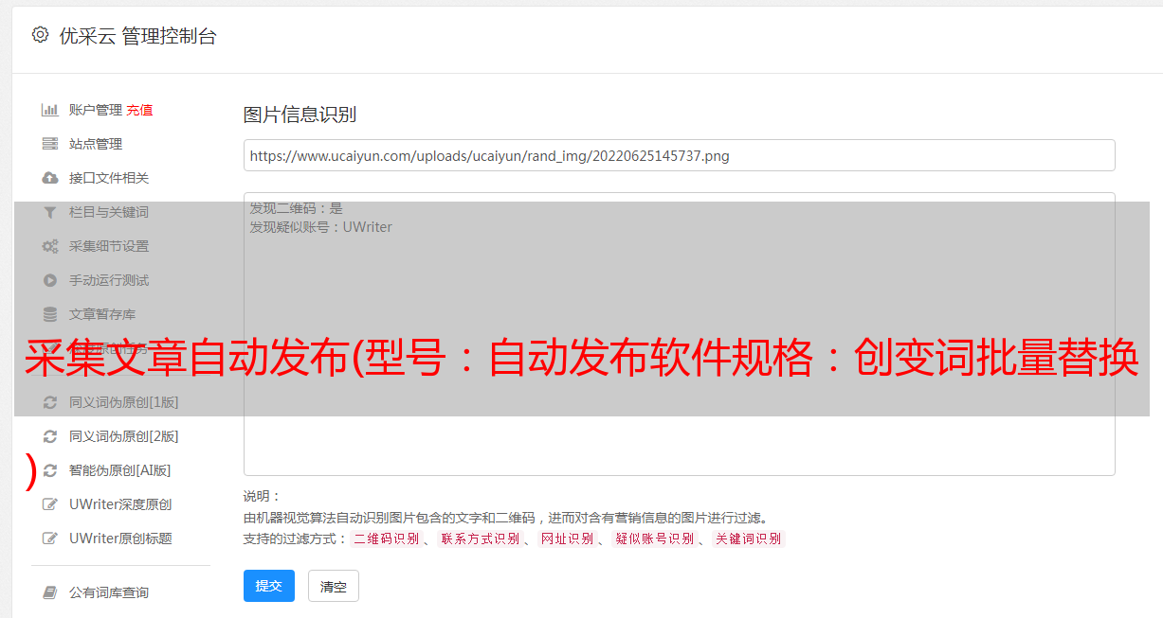Open 同义词伪原创[2版] tool
Viewport: 1163px width, 618px height.
coord(124,436)
